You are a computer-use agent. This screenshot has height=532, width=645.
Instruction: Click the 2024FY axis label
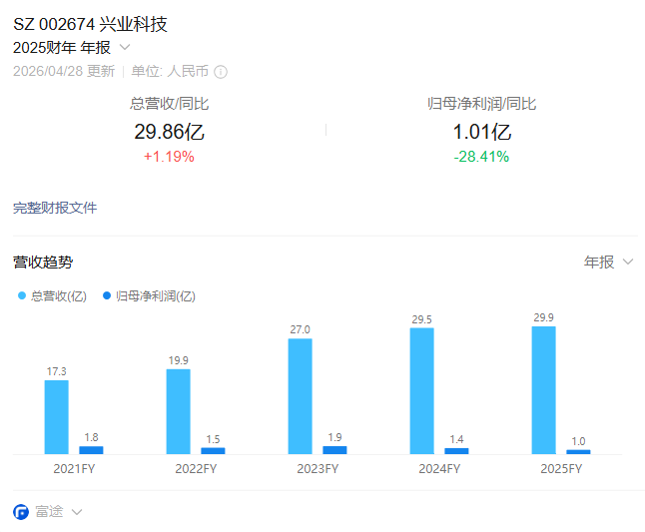pos(439,469)
